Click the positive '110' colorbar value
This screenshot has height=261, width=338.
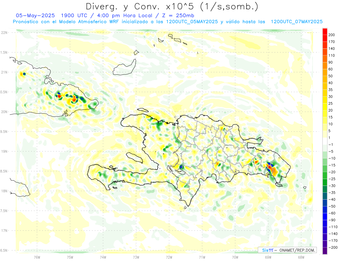coord(332,55)
